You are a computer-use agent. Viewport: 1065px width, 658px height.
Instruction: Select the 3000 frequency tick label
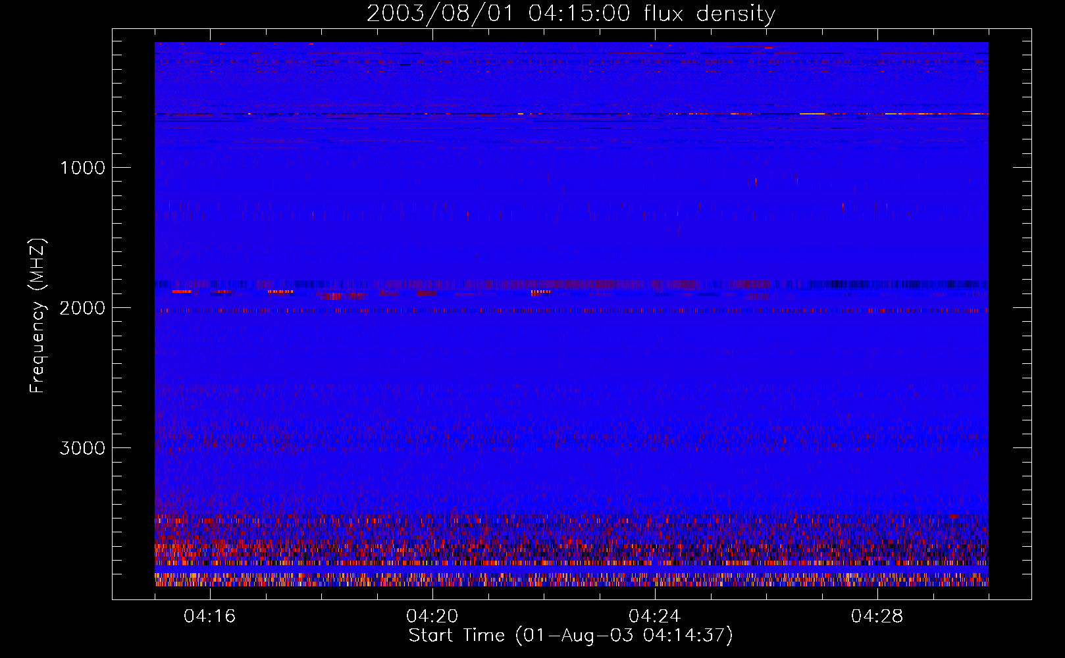(x=82, y=448)
